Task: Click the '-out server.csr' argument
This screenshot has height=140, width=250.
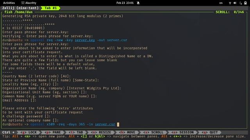Action: point(112,40)
